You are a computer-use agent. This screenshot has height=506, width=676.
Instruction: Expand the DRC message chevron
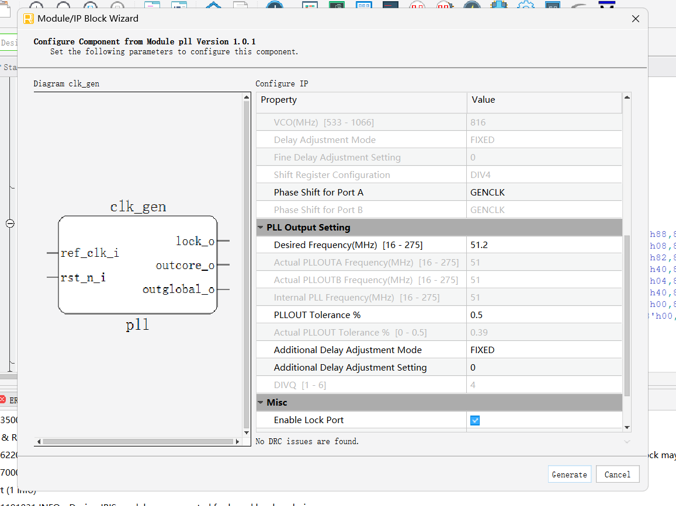click(x=627, y=442)
